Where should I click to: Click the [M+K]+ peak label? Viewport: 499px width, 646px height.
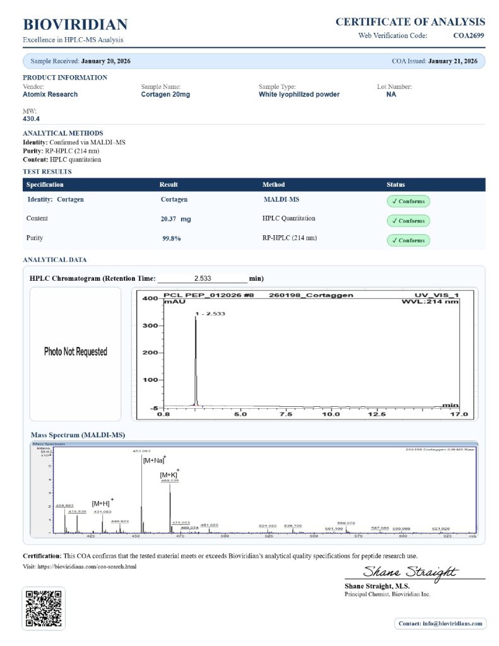(170, 474)
